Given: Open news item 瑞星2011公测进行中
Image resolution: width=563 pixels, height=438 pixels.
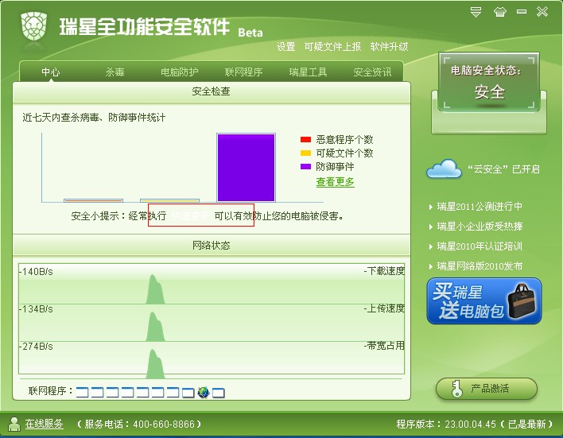Looking at the screenshot, I should pyautogui.click(x=480, y=207).
